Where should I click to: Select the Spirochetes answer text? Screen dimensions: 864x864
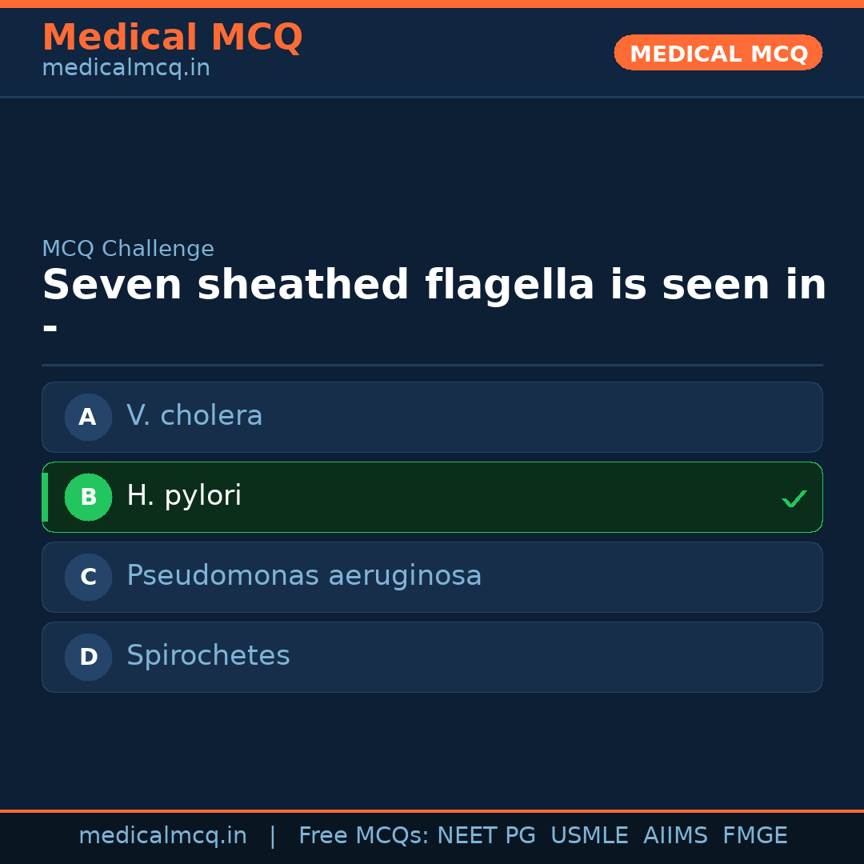click(208, 656)
